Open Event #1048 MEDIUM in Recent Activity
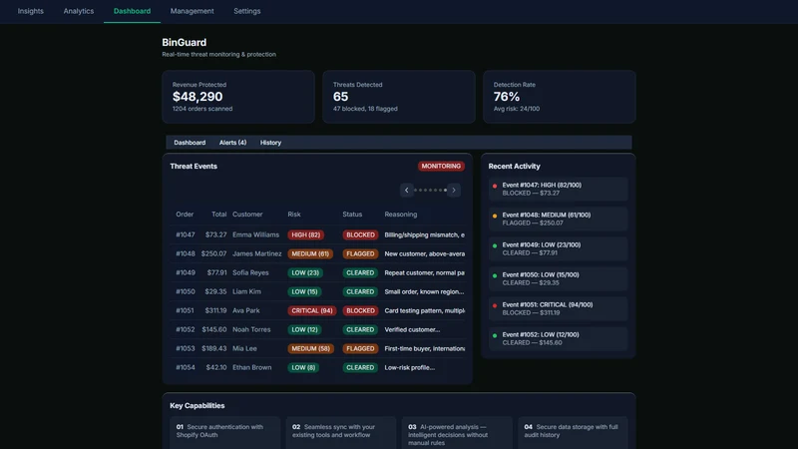Screen dimensions: 798x449 click(x=558, y=219)
